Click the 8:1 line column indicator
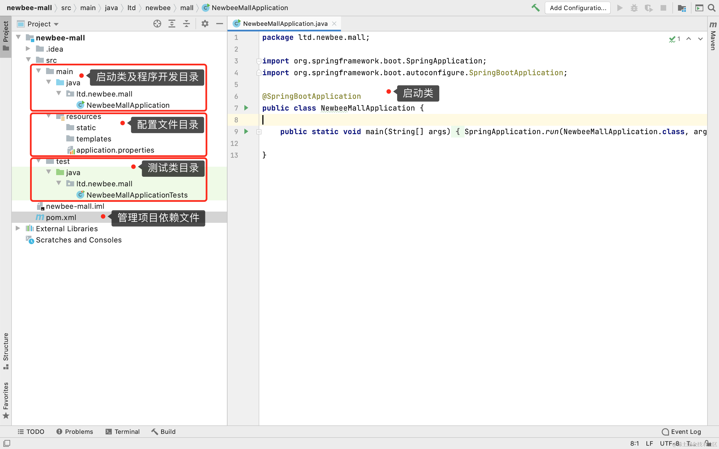Screen dimensions: 719x449 click(x=634, y=443)
